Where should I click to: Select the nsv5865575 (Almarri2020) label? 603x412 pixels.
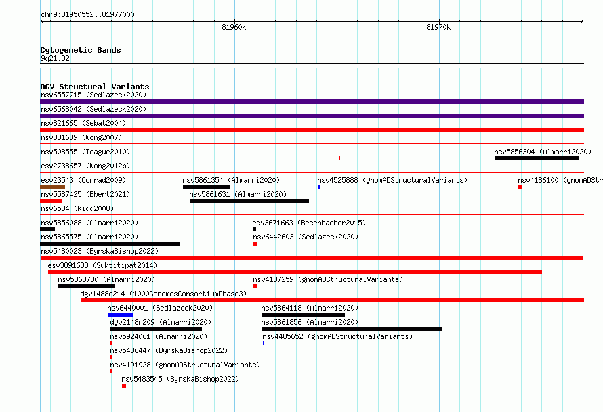tap(89, 237)
